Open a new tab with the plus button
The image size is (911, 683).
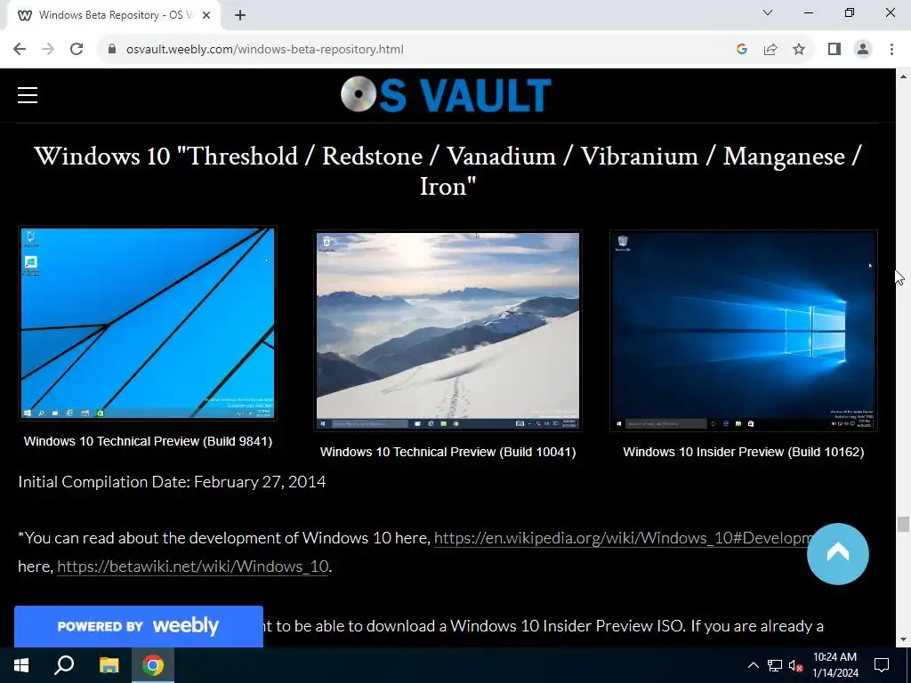(x=240, y=15)
